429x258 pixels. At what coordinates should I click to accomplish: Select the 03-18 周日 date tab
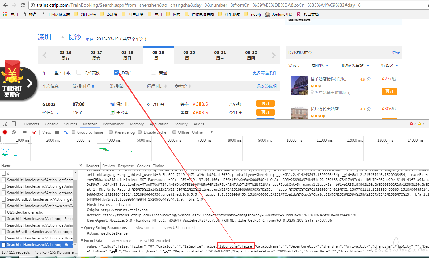coord(127,55)
